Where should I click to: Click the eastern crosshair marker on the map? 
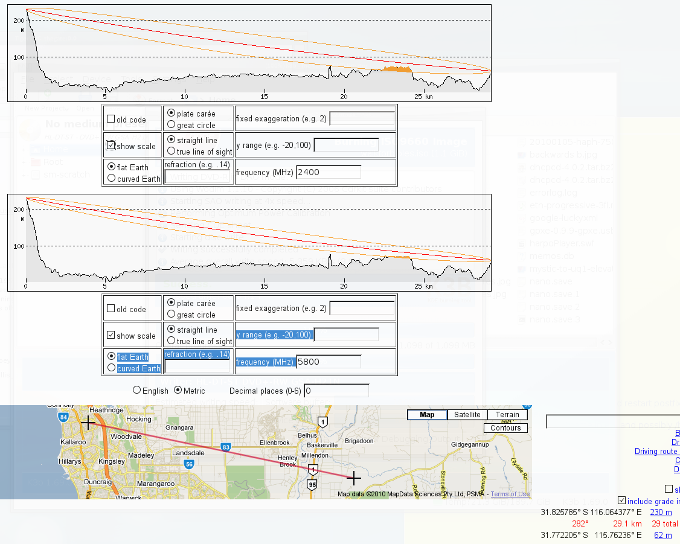(354, 478)
